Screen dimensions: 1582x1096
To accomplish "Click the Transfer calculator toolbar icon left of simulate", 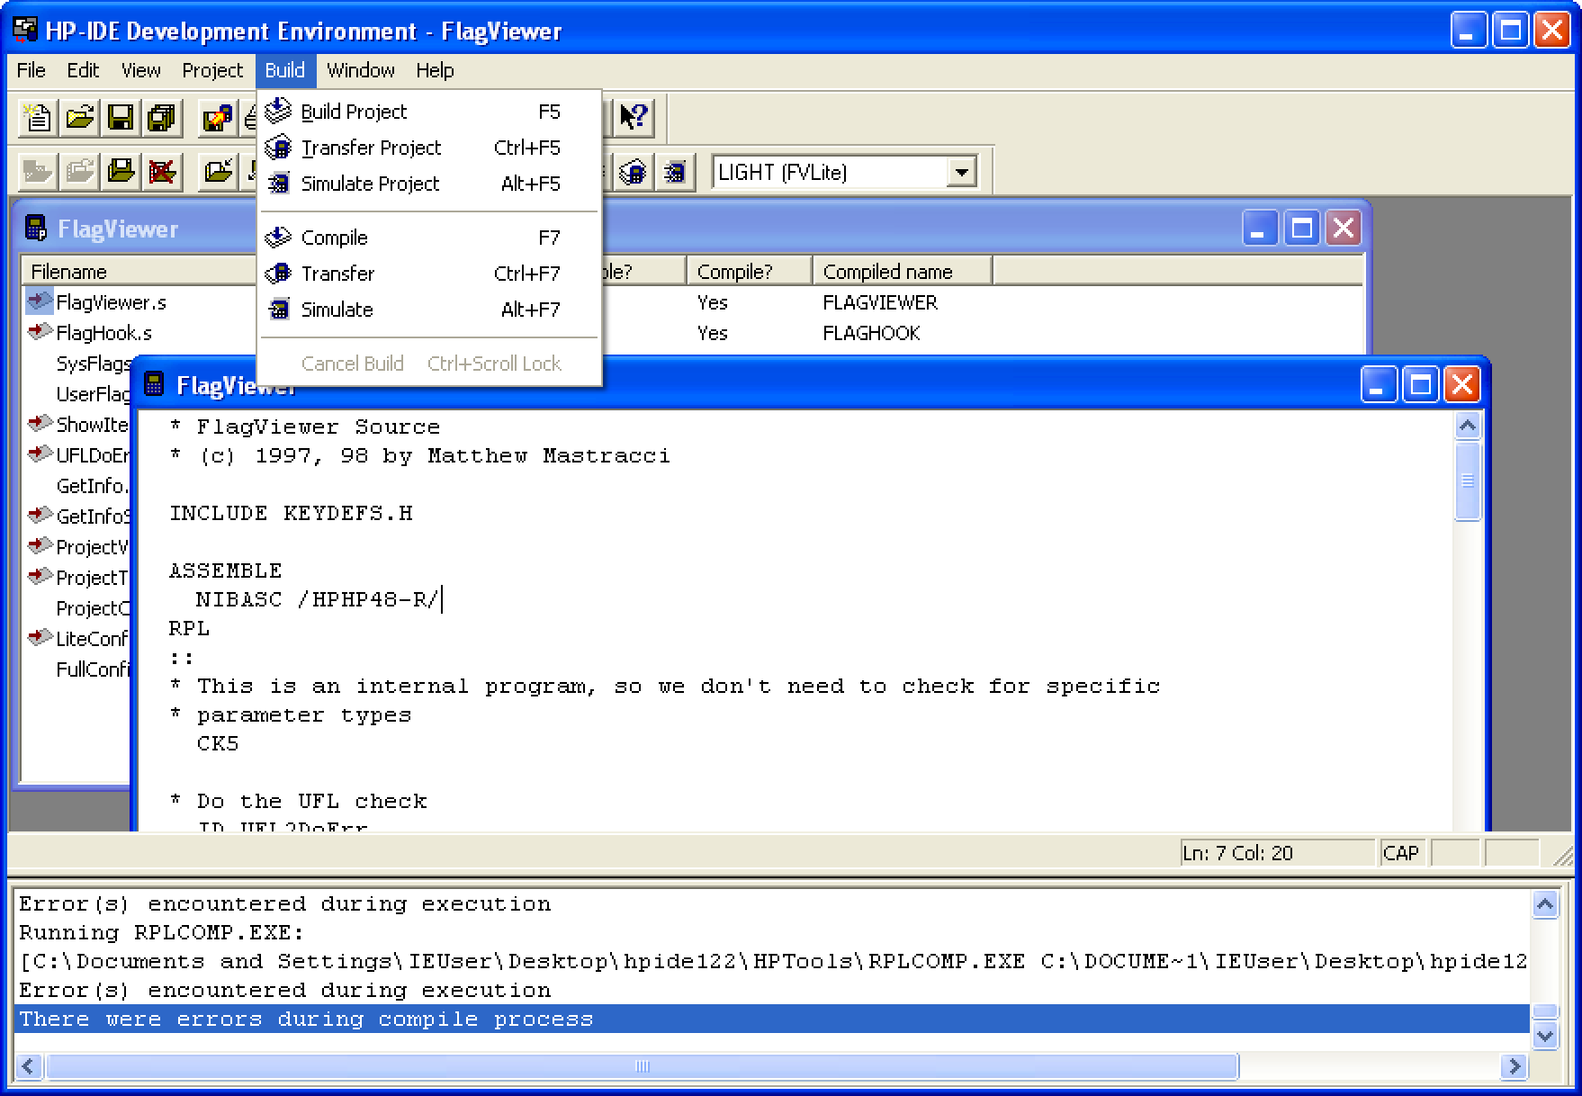I will (634, 171).
